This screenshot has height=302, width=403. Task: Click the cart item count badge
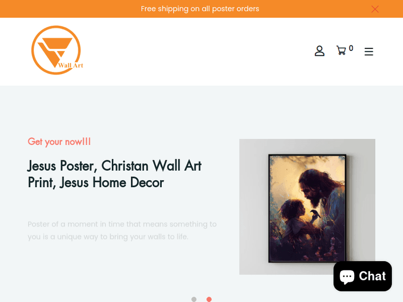[x=351, y=48]
